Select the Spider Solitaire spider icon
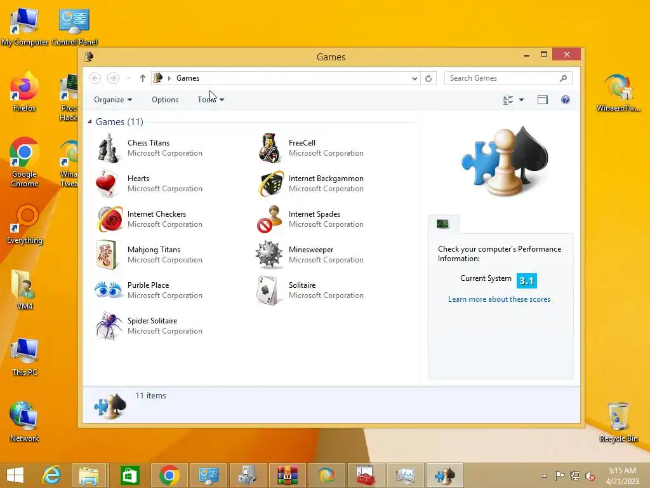This screenshot has height=488, width=650. click(109, 326)
